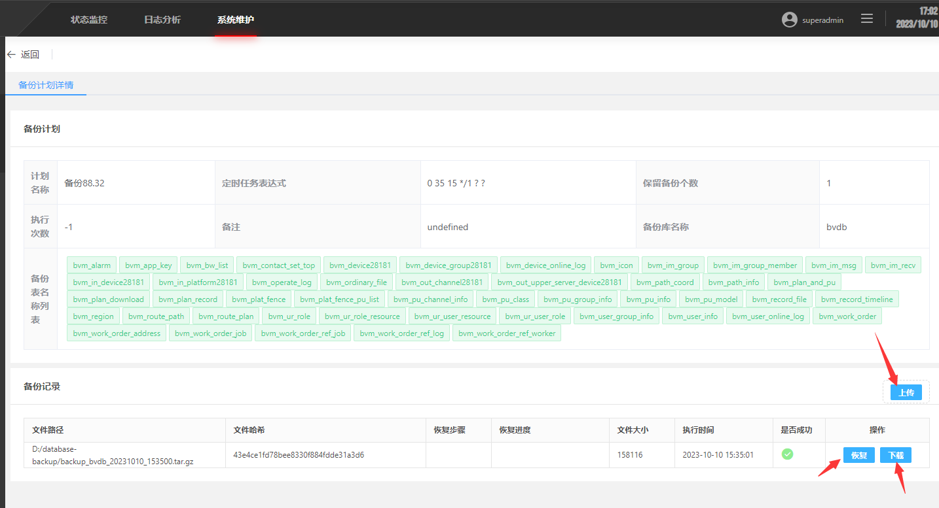Viewport: 939px width, 508px height.
Task: Click the bvm_work_order_ref_worker tag
Action: click(507, 333)
